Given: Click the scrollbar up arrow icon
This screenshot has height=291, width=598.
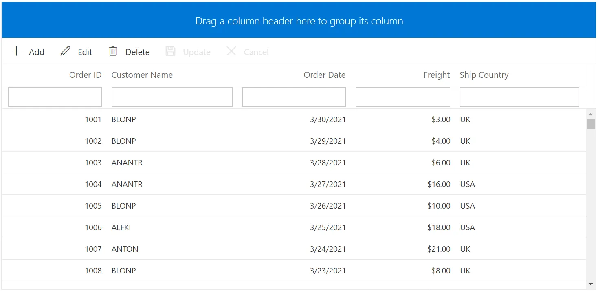Looking at the screenshot, I should [591, 114].
